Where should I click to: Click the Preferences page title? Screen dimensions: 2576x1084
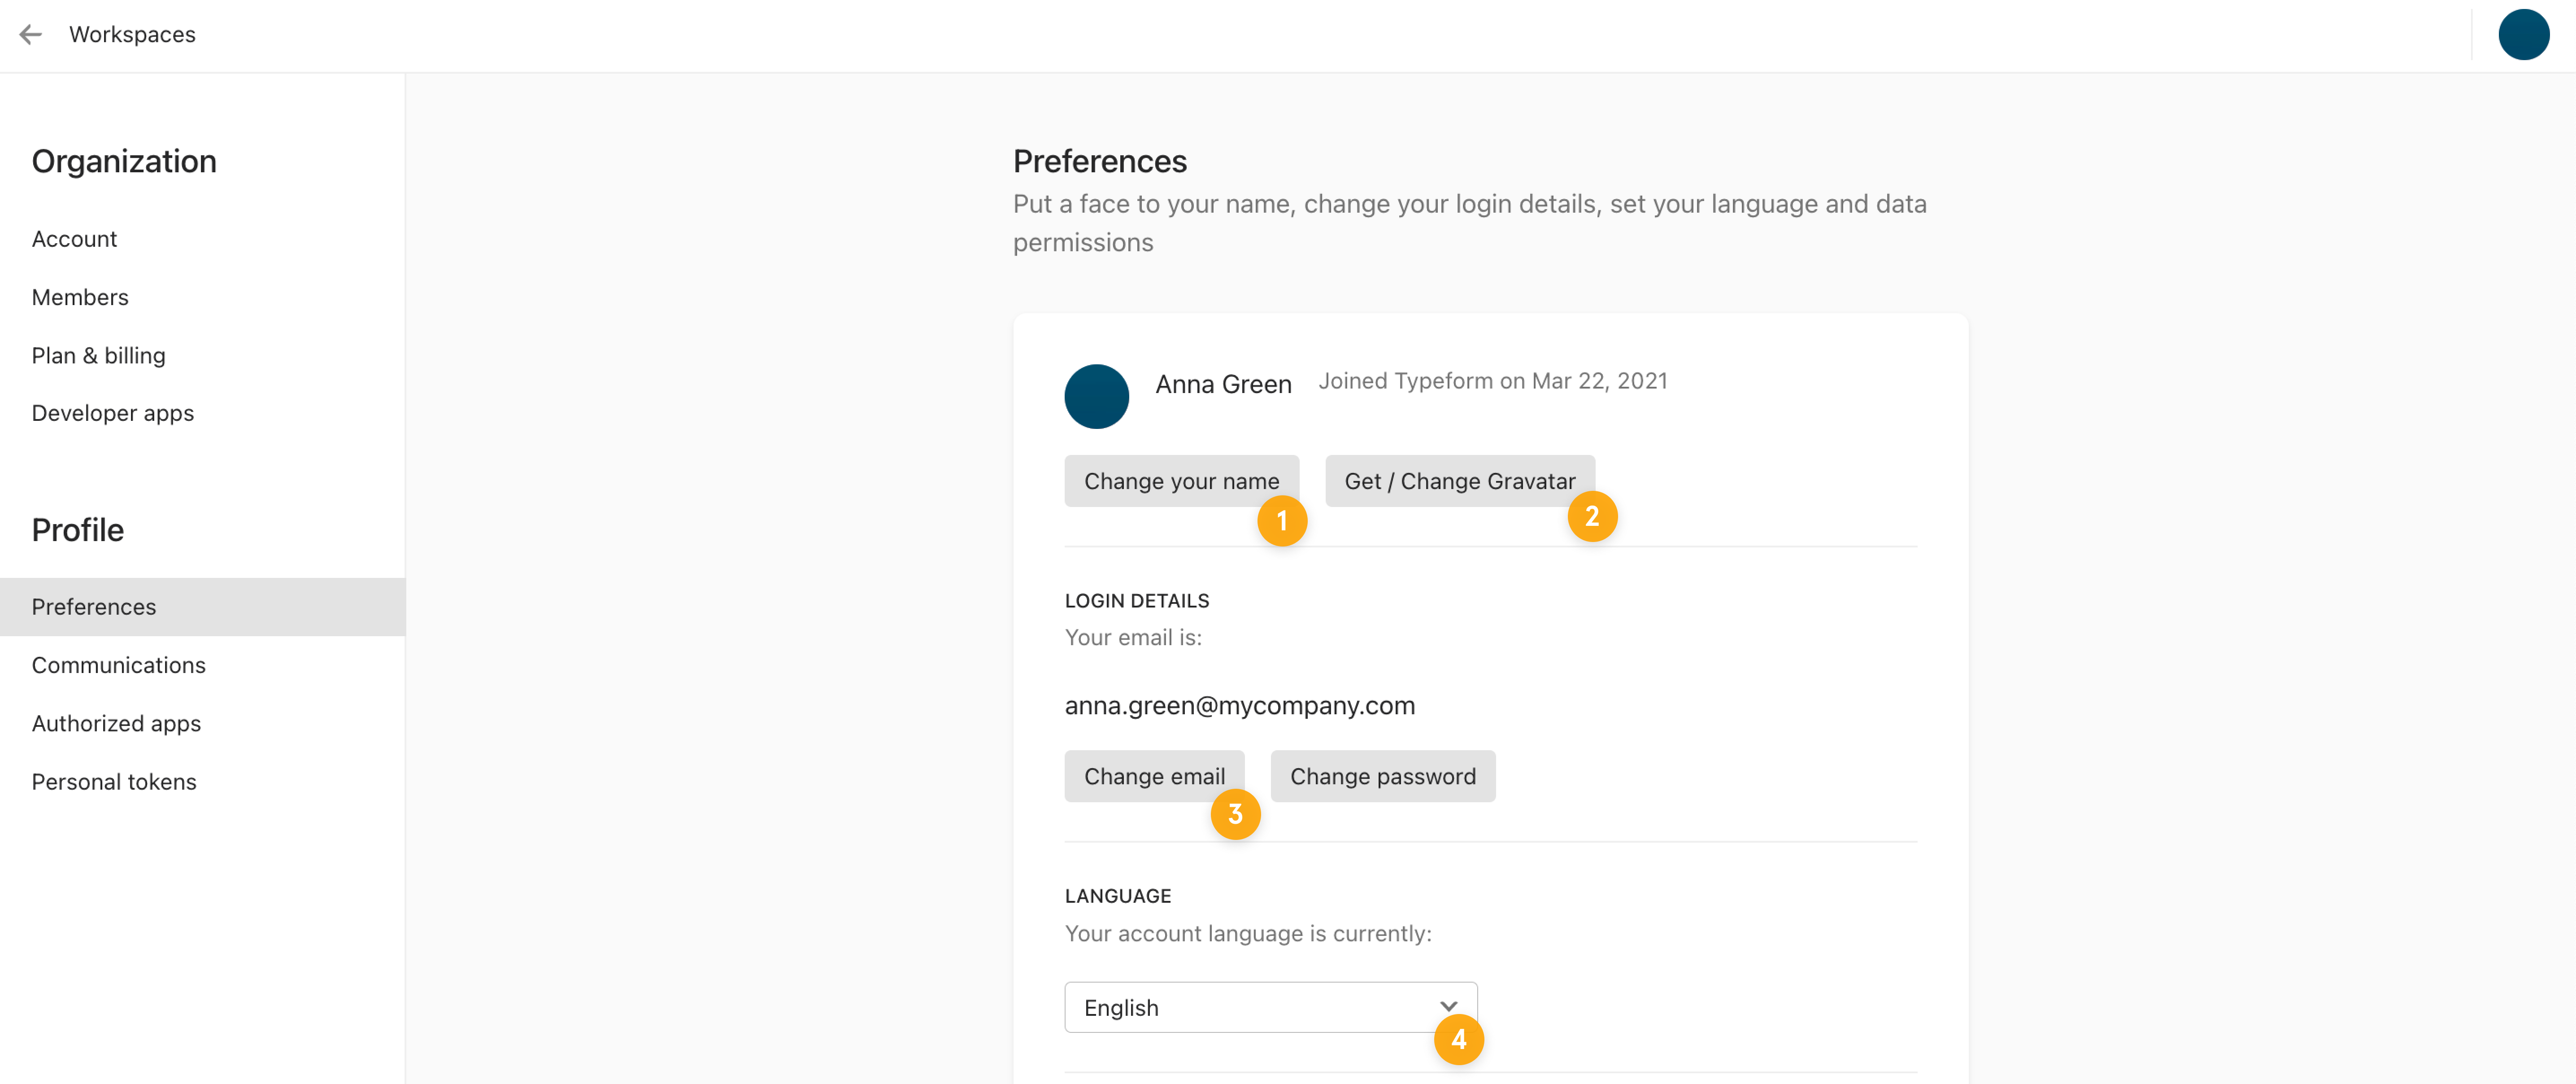1099,161
